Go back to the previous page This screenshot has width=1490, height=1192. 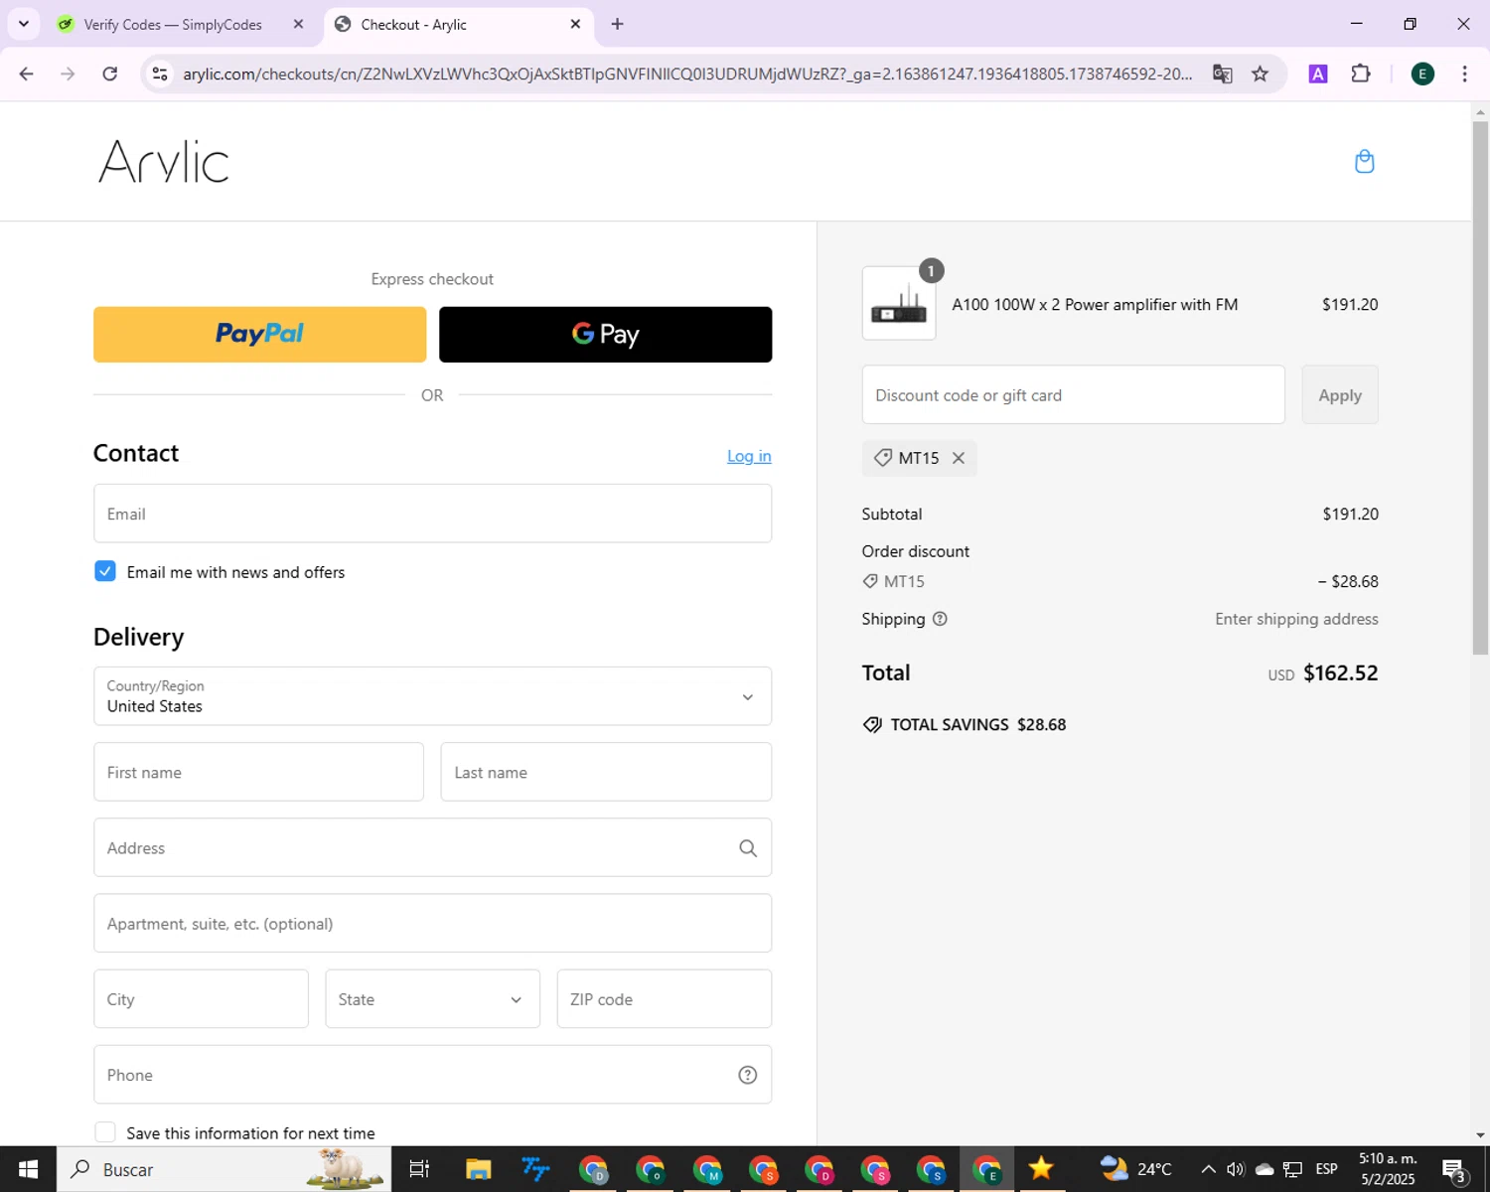coord(27,74)
